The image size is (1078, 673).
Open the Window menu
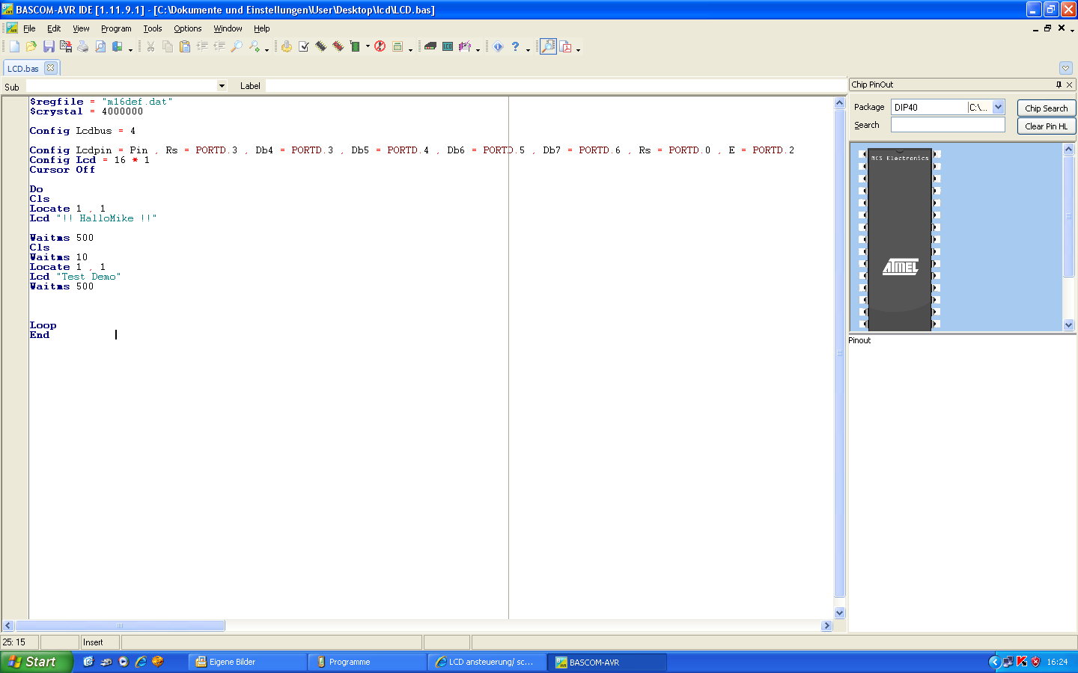pyautogui.click(x=228, y=28)
